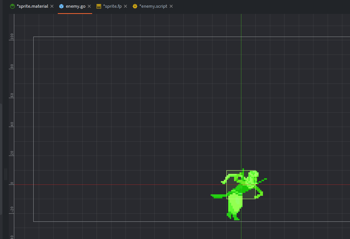Switch to the enemy.script tab

[x=153, y=6]
